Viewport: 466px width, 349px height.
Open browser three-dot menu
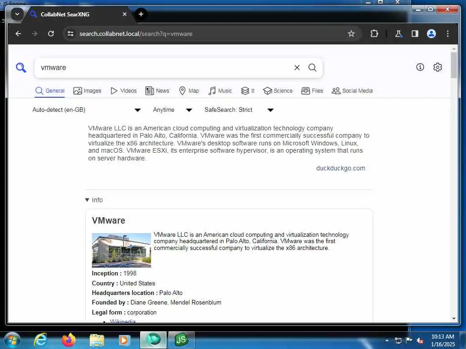pyautogui.click(x=448, y=34)
